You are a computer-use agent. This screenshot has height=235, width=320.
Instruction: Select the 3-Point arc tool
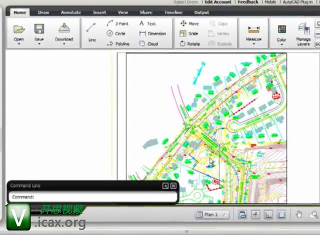[117, 23]
